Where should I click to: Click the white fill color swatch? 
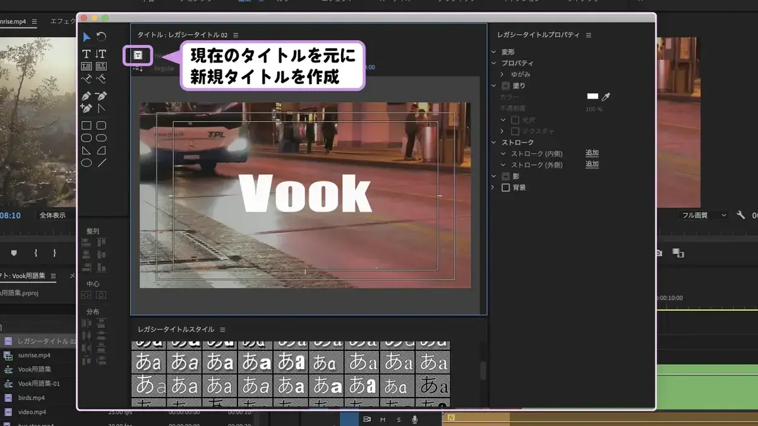pyautogui.click(x=593, y=97)
